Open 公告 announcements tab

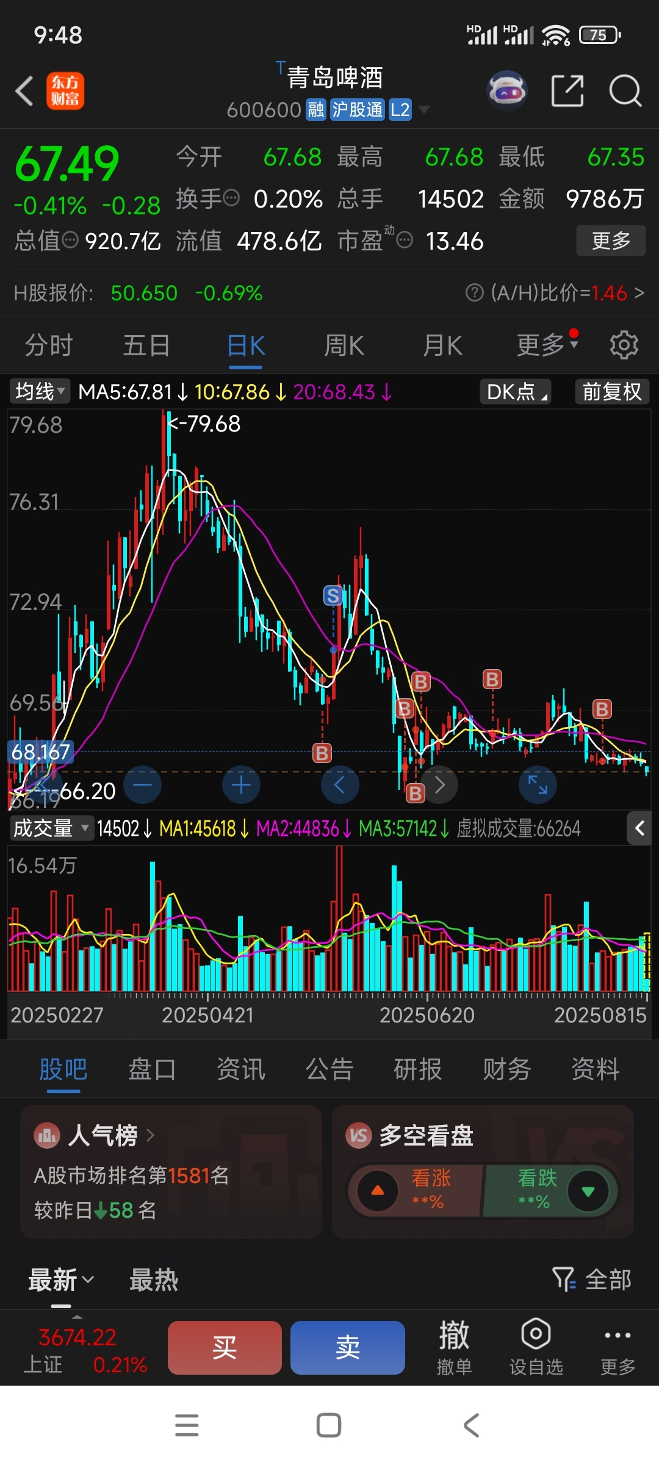[329, 1069]
